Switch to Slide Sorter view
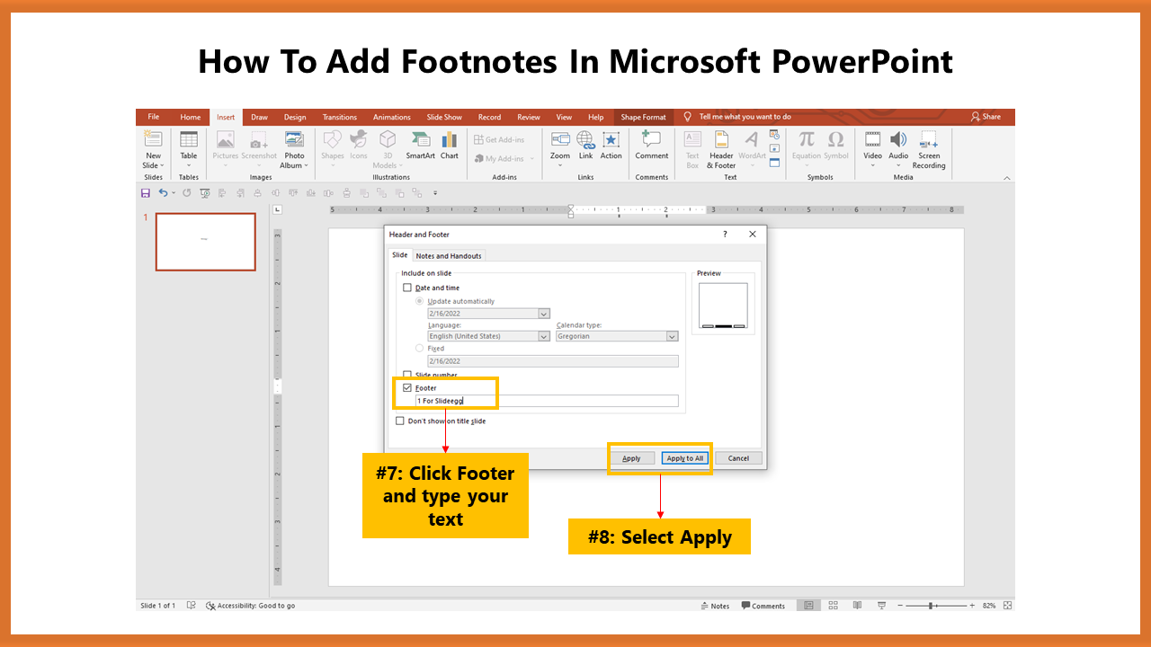 point(834,606)
